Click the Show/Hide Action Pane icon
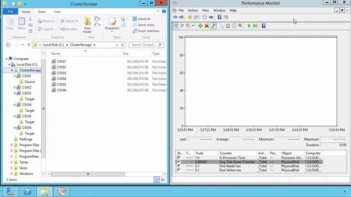 [x=226, y=17]
